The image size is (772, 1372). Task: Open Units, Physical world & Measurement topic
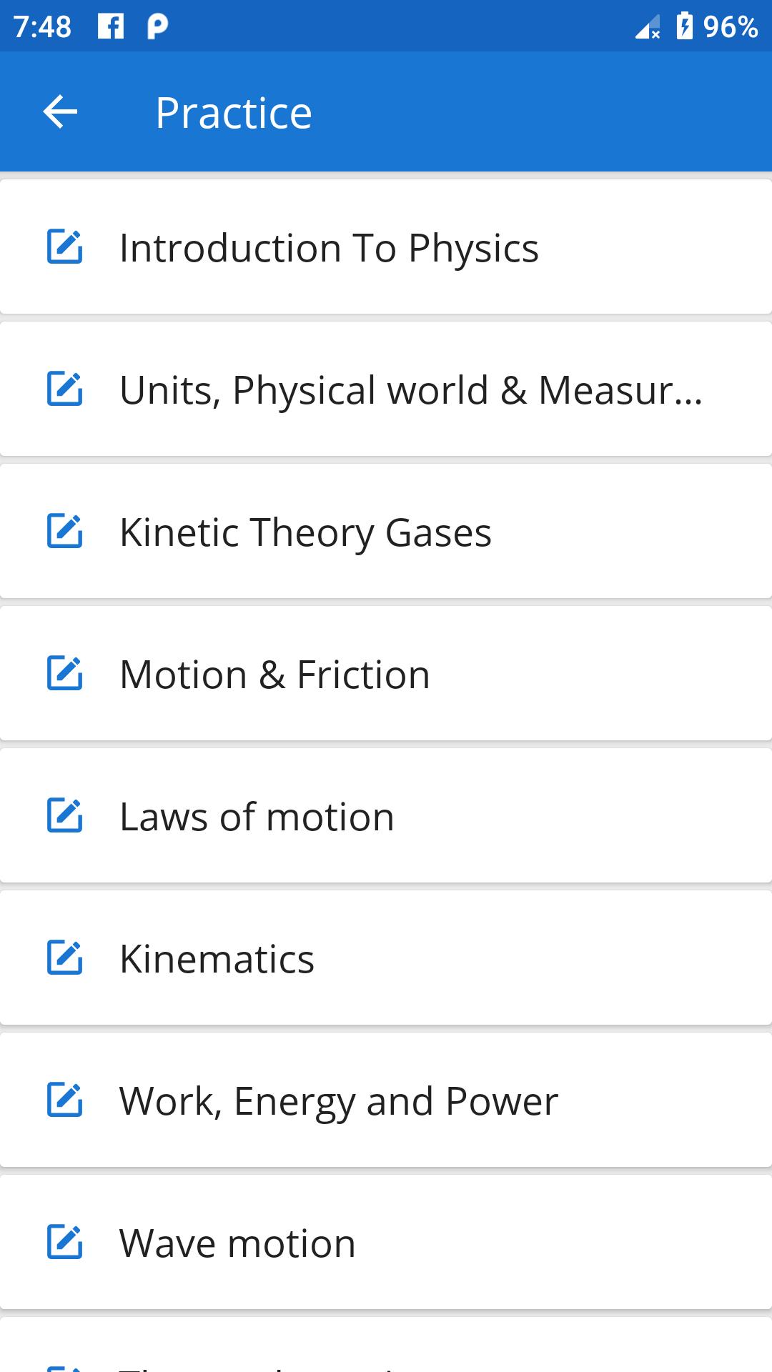click(411, 390)
